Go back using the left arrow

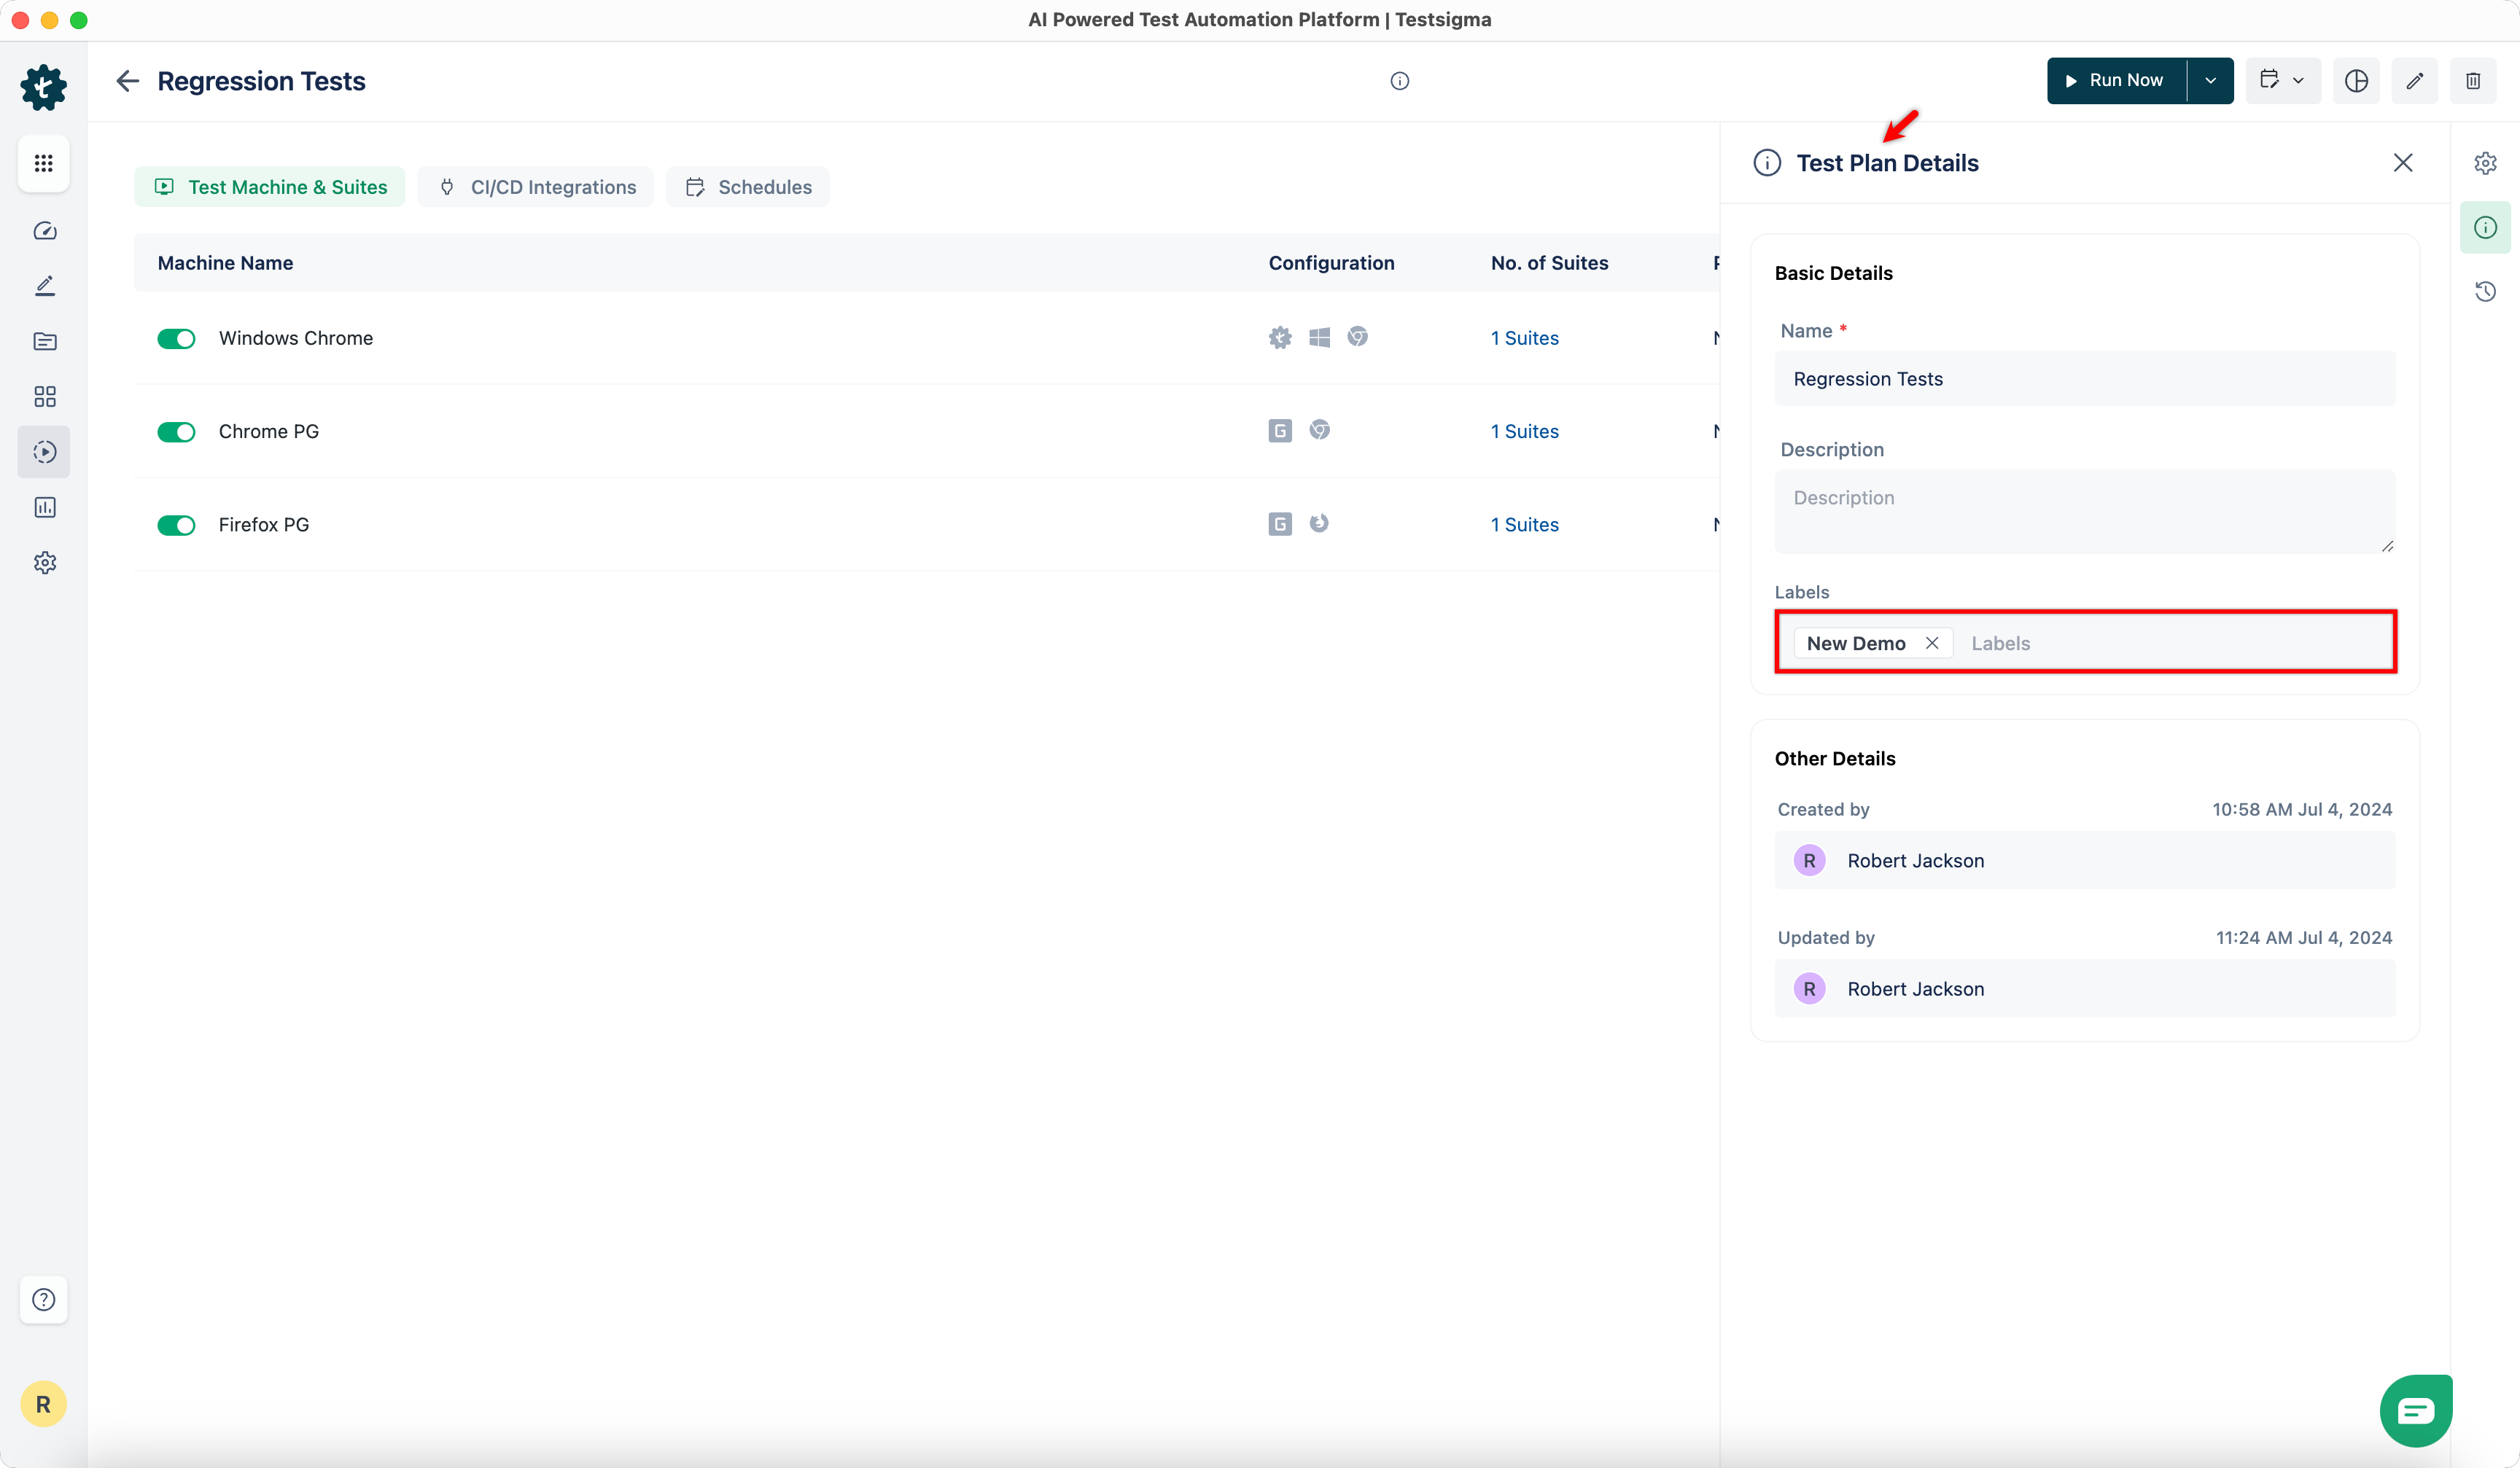pyautogui.click(x=127, y=81)
